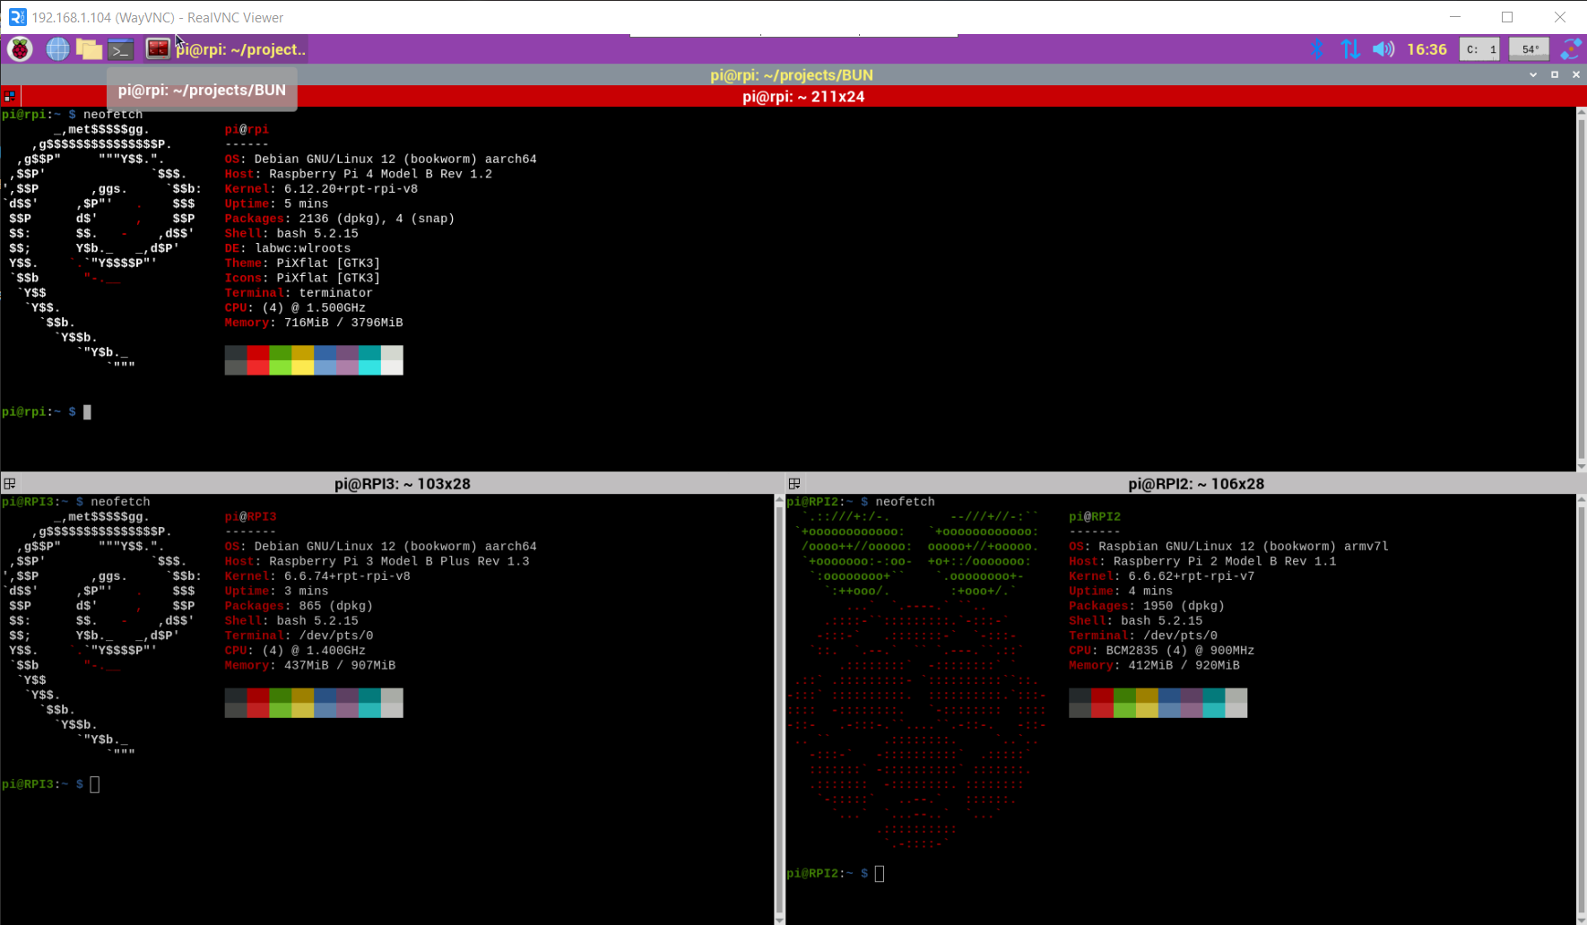Click the line Kernel: 6.6.62+rpt-rpi-v7
The height and width of the screenshot is (925, 1587).
[1162, 576]
